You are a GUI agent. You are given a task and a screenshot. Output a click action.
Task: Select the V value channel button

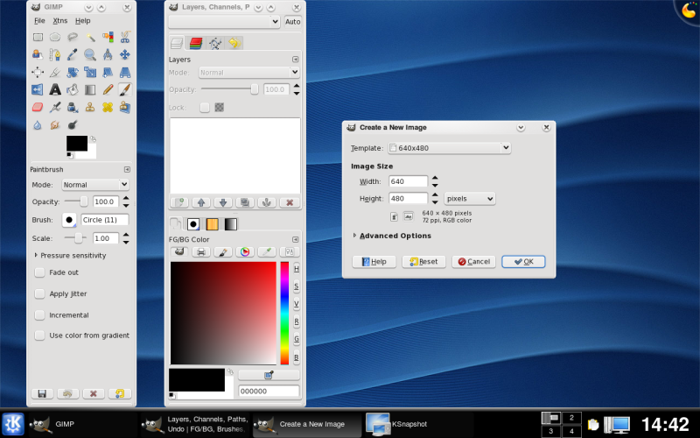[297, 304]
